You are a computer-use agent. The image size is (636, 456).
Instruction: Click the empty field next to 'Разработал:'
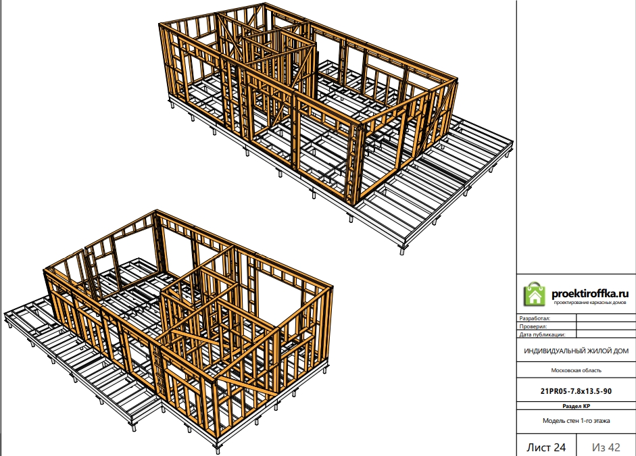606,318
